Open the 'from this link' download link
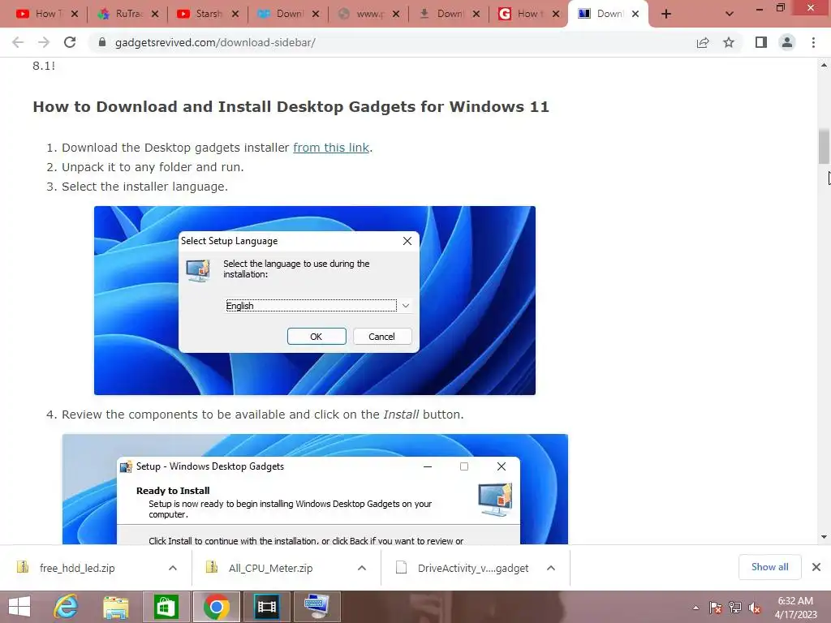 tap(331, 148)
